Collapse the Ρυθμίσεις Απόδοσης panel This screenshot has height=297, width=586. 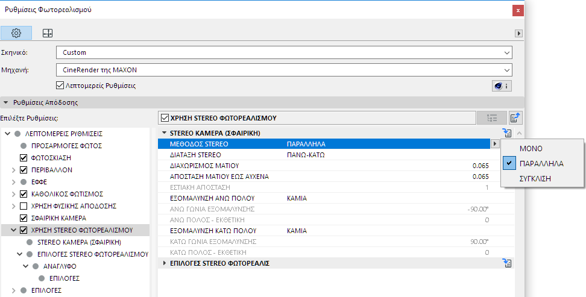coord(6,102)
